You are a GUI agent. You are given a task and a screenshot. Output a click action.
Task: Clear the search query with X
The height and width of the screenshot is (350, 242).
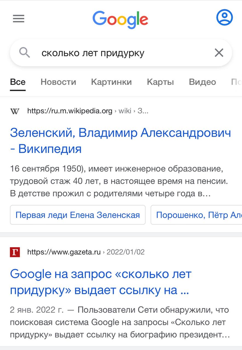tap(219, 52)
